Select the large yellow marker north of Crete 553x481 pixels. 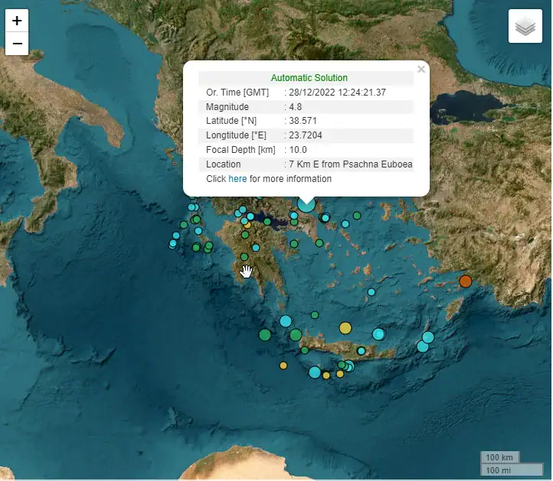(345, 328)
